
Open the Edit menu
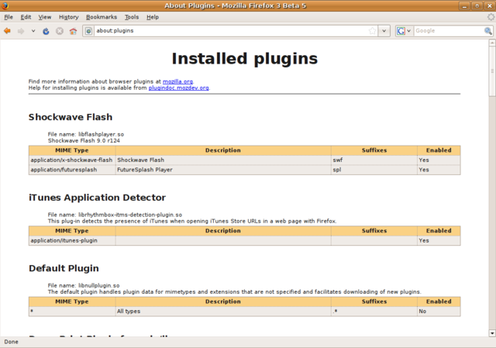pyautogui.click(x=26, y=17)
